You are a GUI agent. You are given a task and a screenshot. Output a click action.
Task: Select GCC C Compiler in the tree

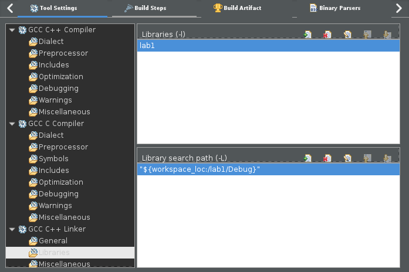click(56, 124)
